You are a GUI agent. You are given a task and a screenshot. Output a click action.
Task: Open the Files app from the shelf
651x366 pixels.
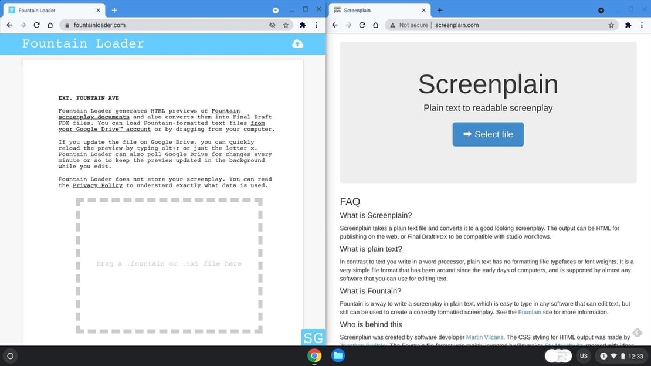tap(337, 355)
